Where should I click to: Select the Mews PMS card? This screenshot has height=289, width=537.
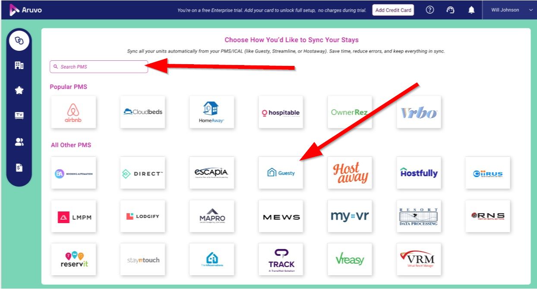point(281,216)
